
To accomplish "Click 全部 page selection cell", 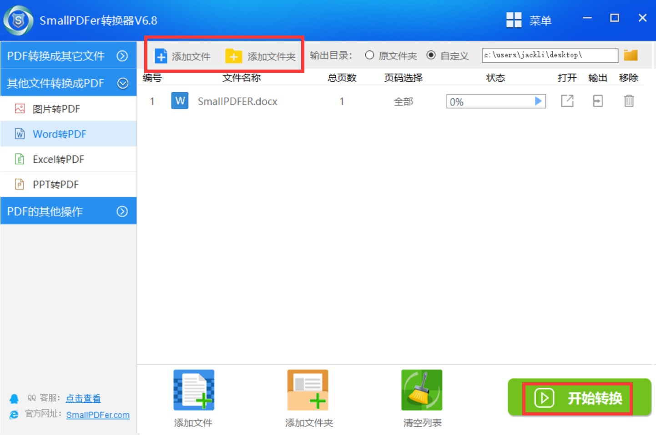I will pyautogui.click(x=404, y=101).
